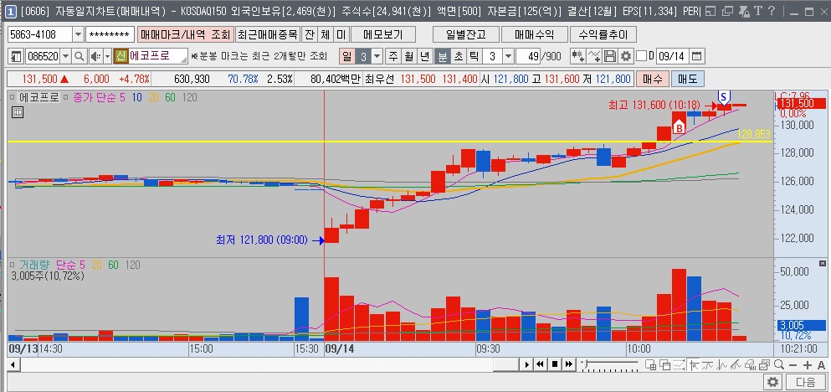Click the add-line chart icon in toolbar
Screen dimensions: 831x392
(x=595, y=56)
